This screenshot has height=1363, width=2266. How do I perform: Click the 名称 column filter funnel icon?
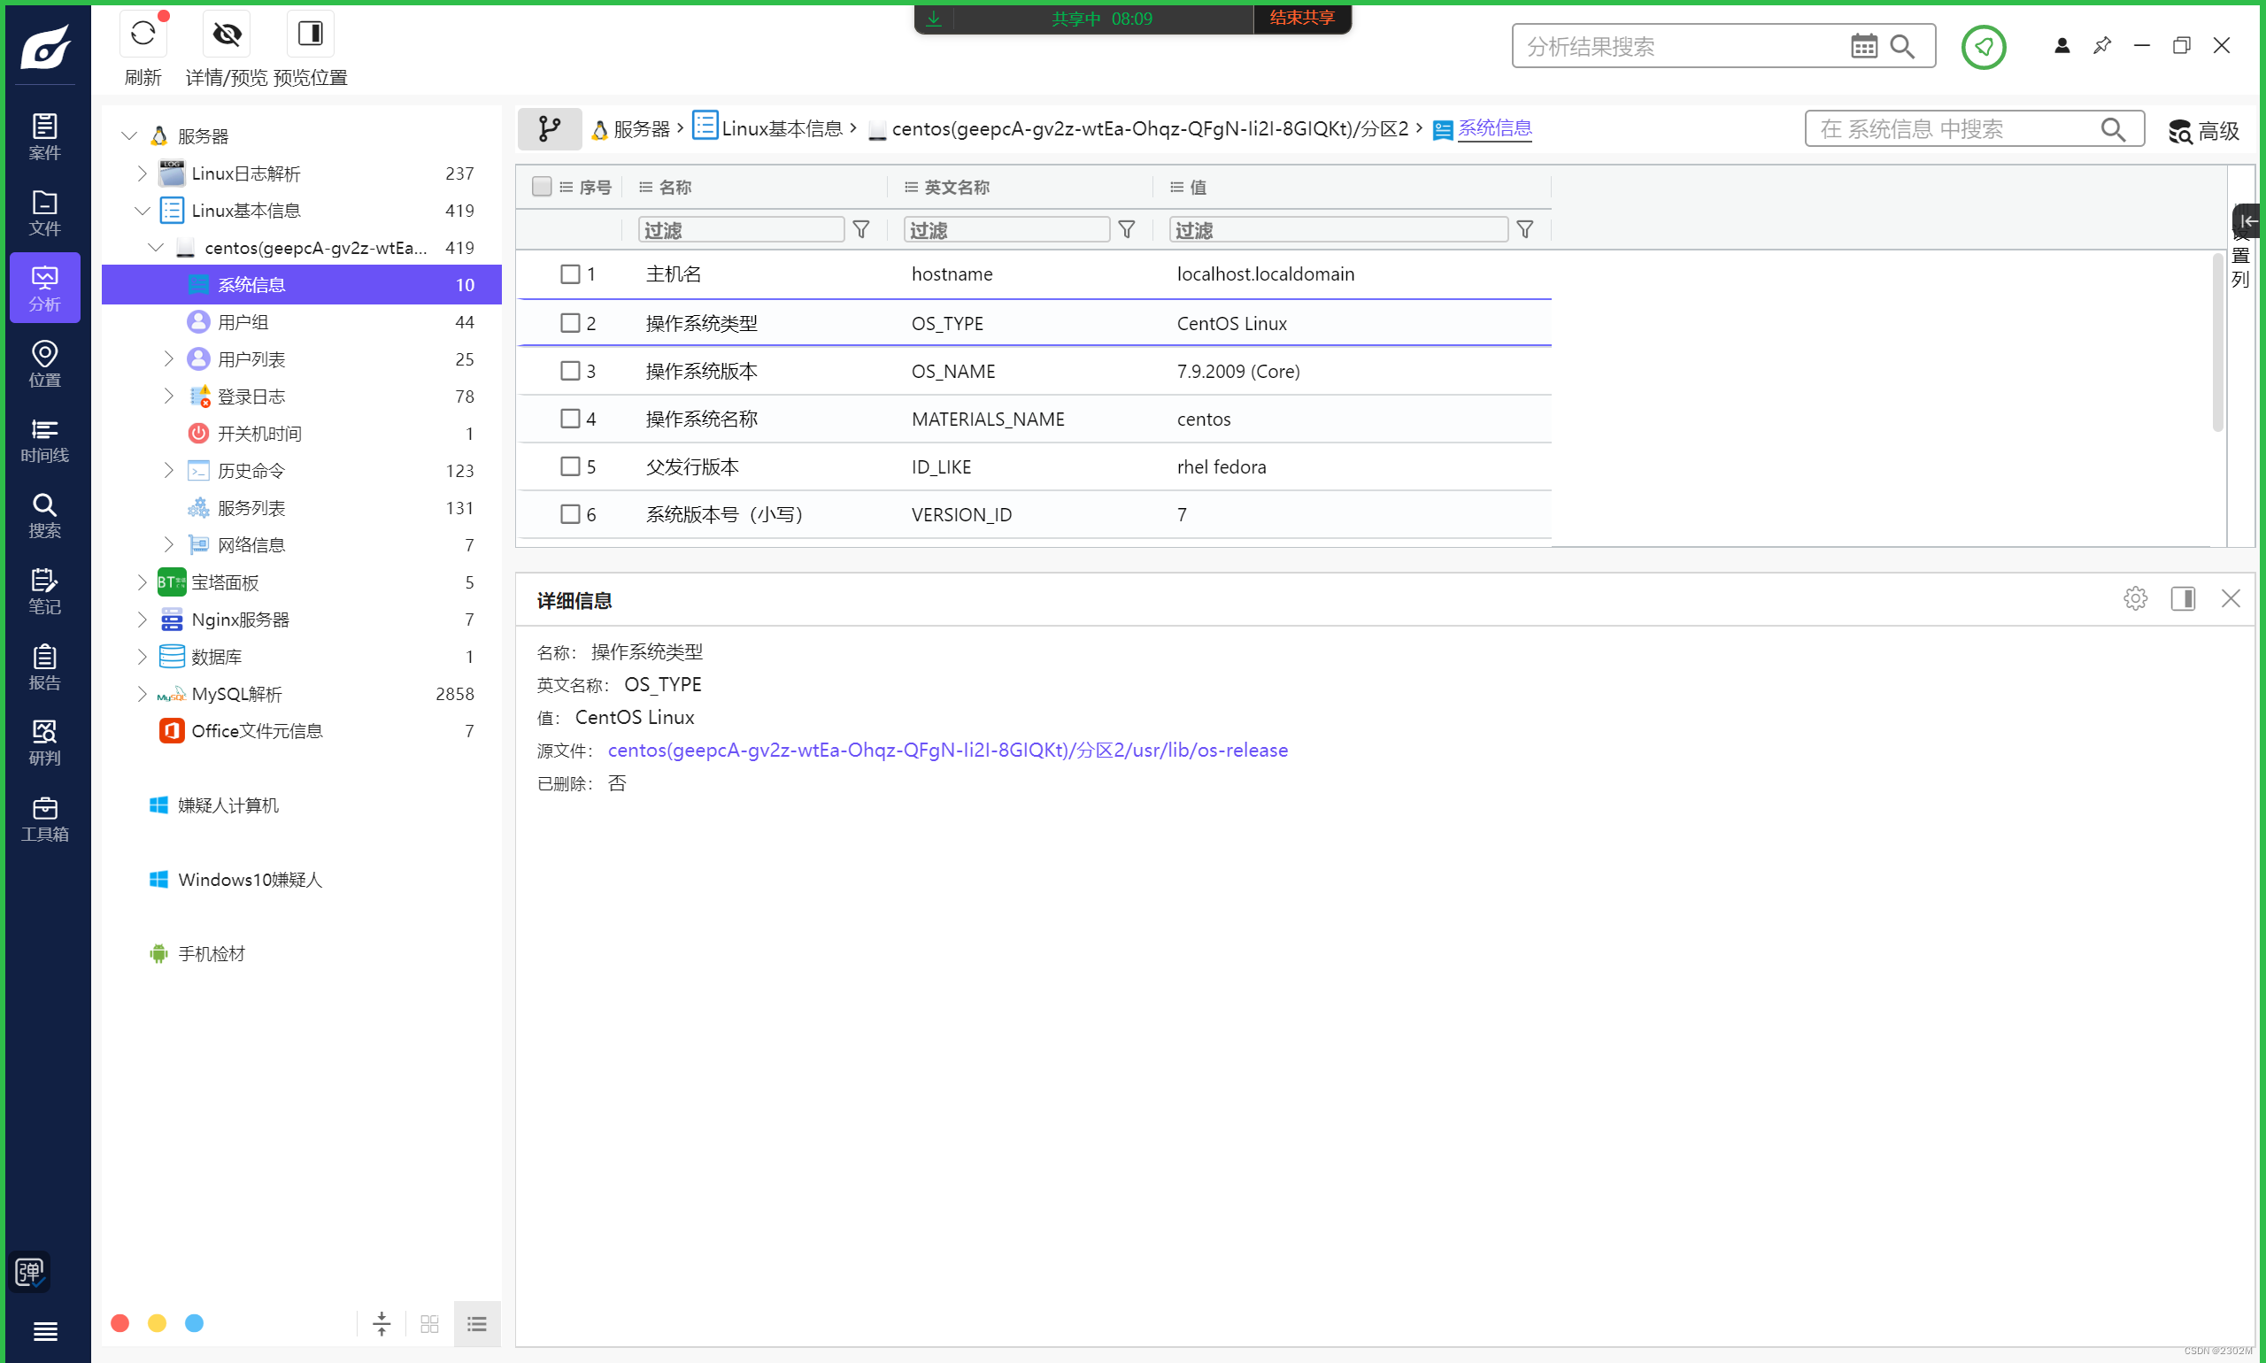[x=860, y=229]
